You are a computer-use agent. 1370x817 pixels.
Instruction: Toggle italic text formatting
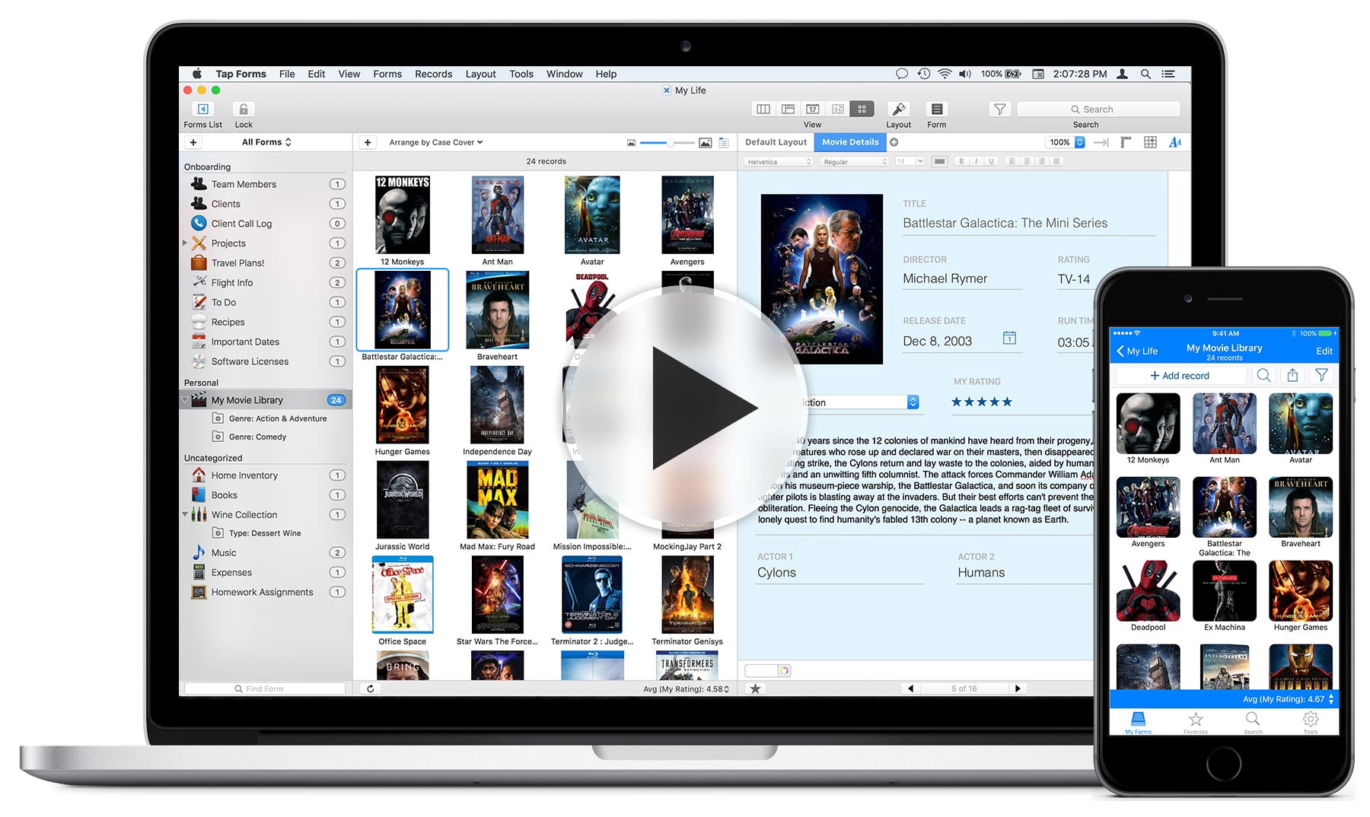[x=975, y=161]
